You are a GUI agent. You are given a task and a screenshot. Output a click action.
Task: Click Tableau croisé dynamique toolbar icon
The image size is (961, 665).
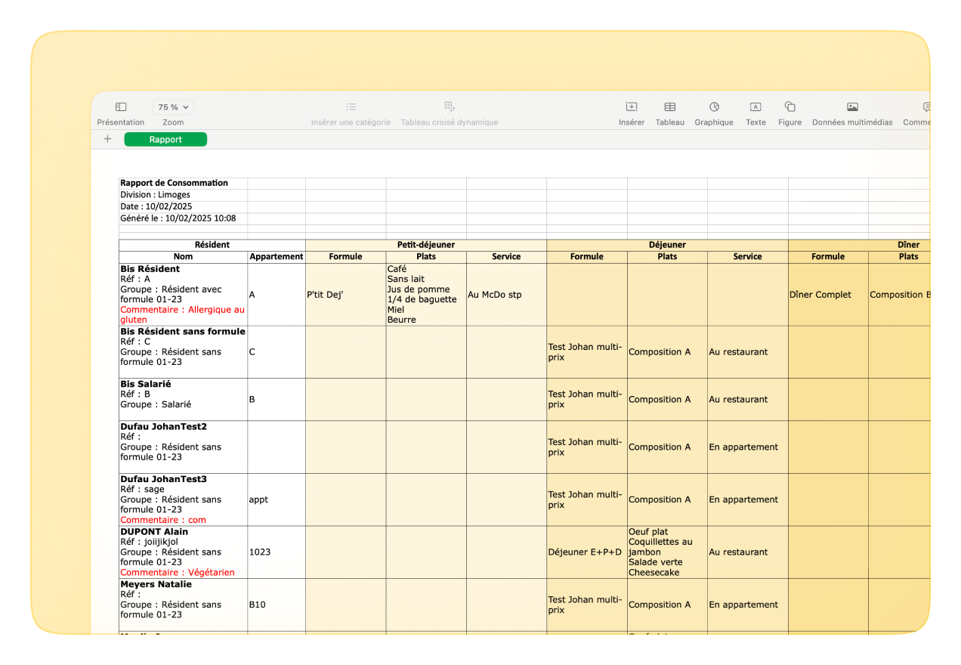(x=450, y=107)
